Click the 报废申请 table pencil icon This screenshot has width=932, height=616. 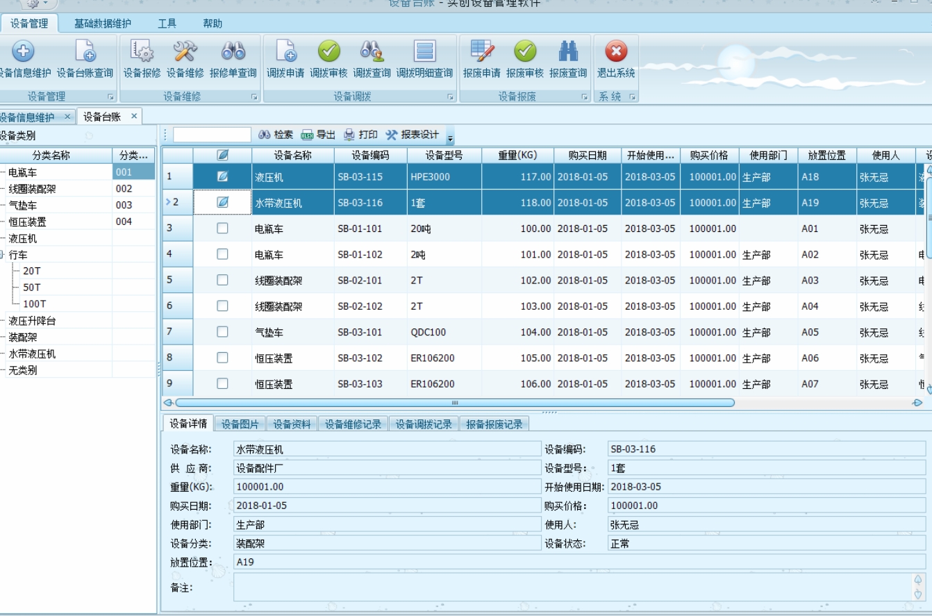[x=482, y=51]
